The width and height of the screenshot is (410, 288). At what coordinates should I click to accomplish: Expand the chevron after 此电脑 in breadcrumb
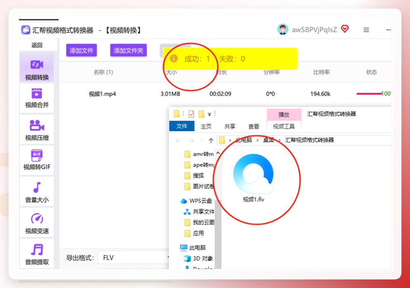coord(257,141)
